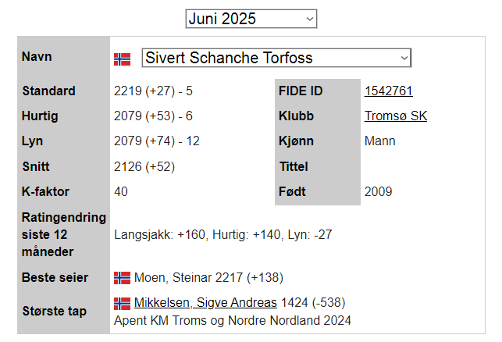The width and height of the screenshot is (502, 342).
Task: Click the flag beside Moen, Steinar
Action: pos(122,278)
